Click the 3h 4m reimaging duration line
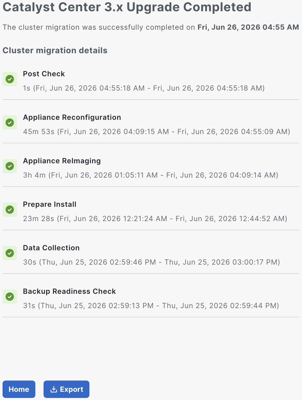This screenshot has width=302, height=400. pos(151,175)
